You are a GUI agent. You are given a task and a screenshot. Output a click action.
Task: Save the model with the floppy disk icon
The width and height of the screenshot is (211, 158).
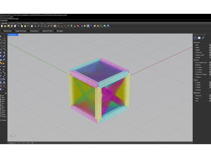9,26
